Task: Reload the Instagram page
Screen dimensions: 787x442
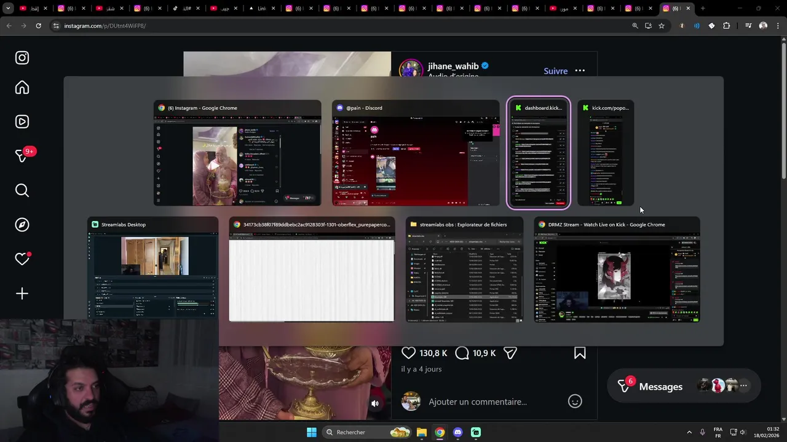Action: [x=38, y=26]
